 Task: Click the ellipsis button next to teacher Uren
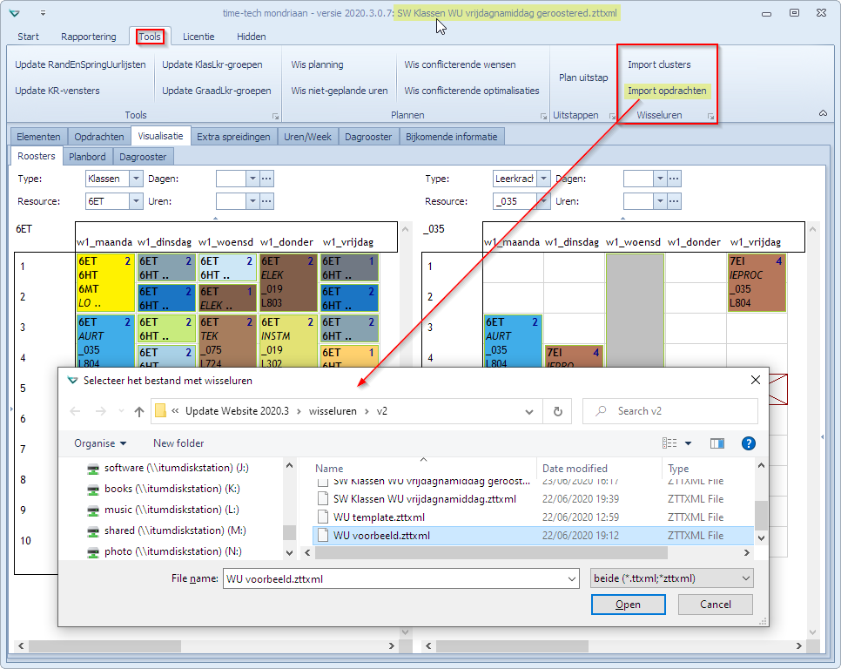674,201
